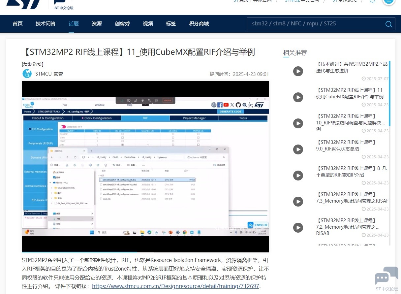Open the stmcu.com.cn training/712697 download link

click(176, 286)
